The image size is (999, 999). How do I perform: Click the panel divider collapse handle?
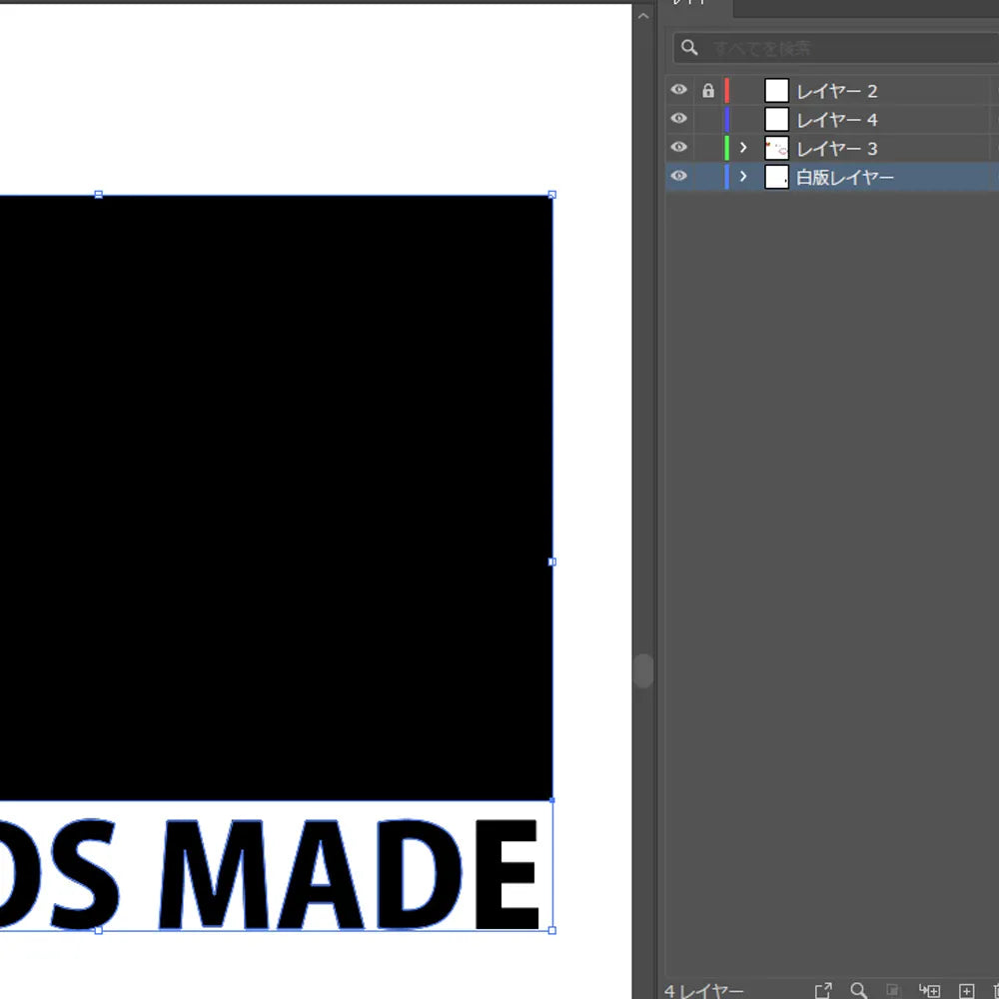click(x=642, y=670)
